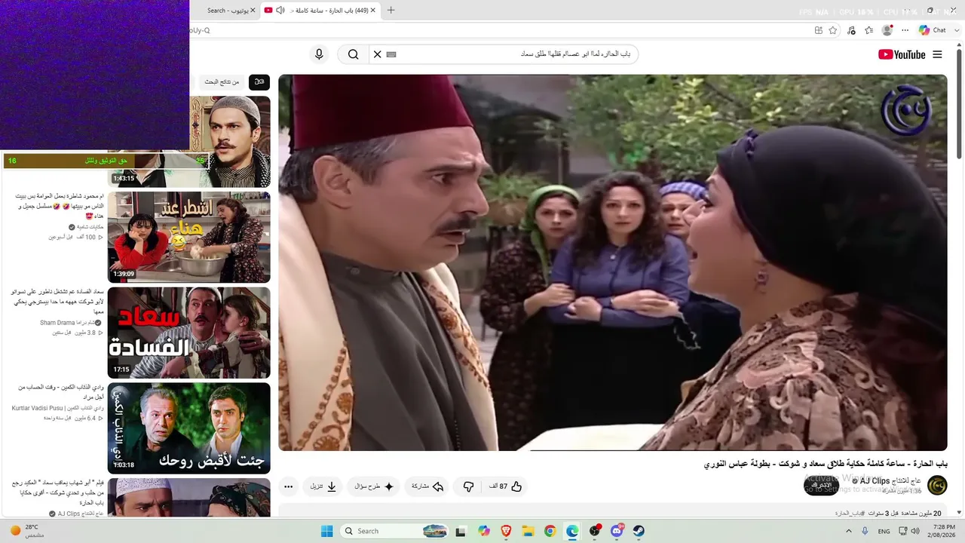Open the وادي الذئاب 1:03:18 thumbnail
The image size is (965, 543).
(188, 428)
